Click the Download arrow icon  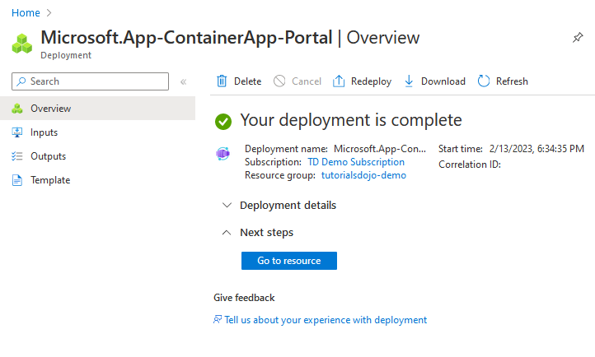coord(409,81)
